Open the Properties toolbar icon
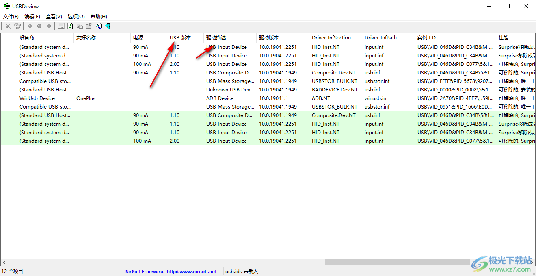536x276 pixels. [x=89, y=26]
